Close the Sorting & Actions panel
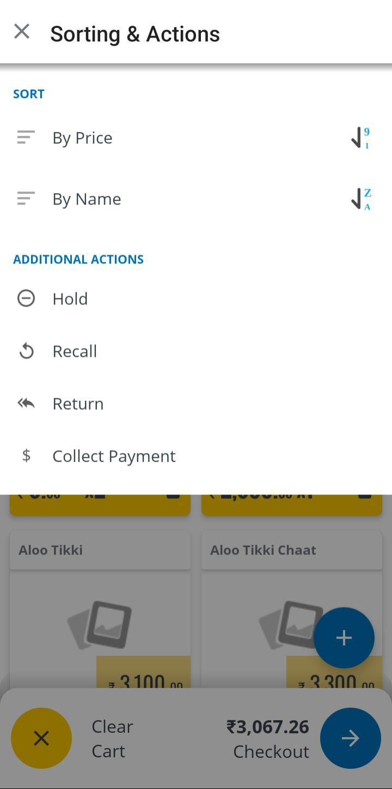Viewport: 392px width, 789px height. pyautogui.click(x=22, y=32)
